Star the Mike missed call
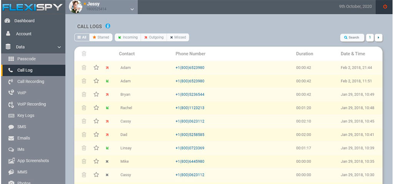The image size is (394, 184). (x=96, y=161)
